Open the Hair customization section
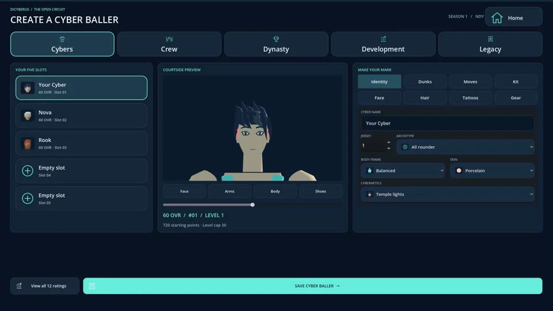Image resolution: width=553 pixels, height=311 pixels. point(425,98)
